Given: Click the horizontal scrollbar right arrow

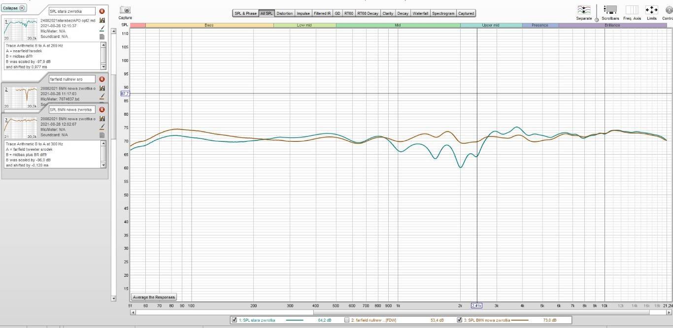Looking at the screenshot, I should pyautogui.click(x=669, y=312).
